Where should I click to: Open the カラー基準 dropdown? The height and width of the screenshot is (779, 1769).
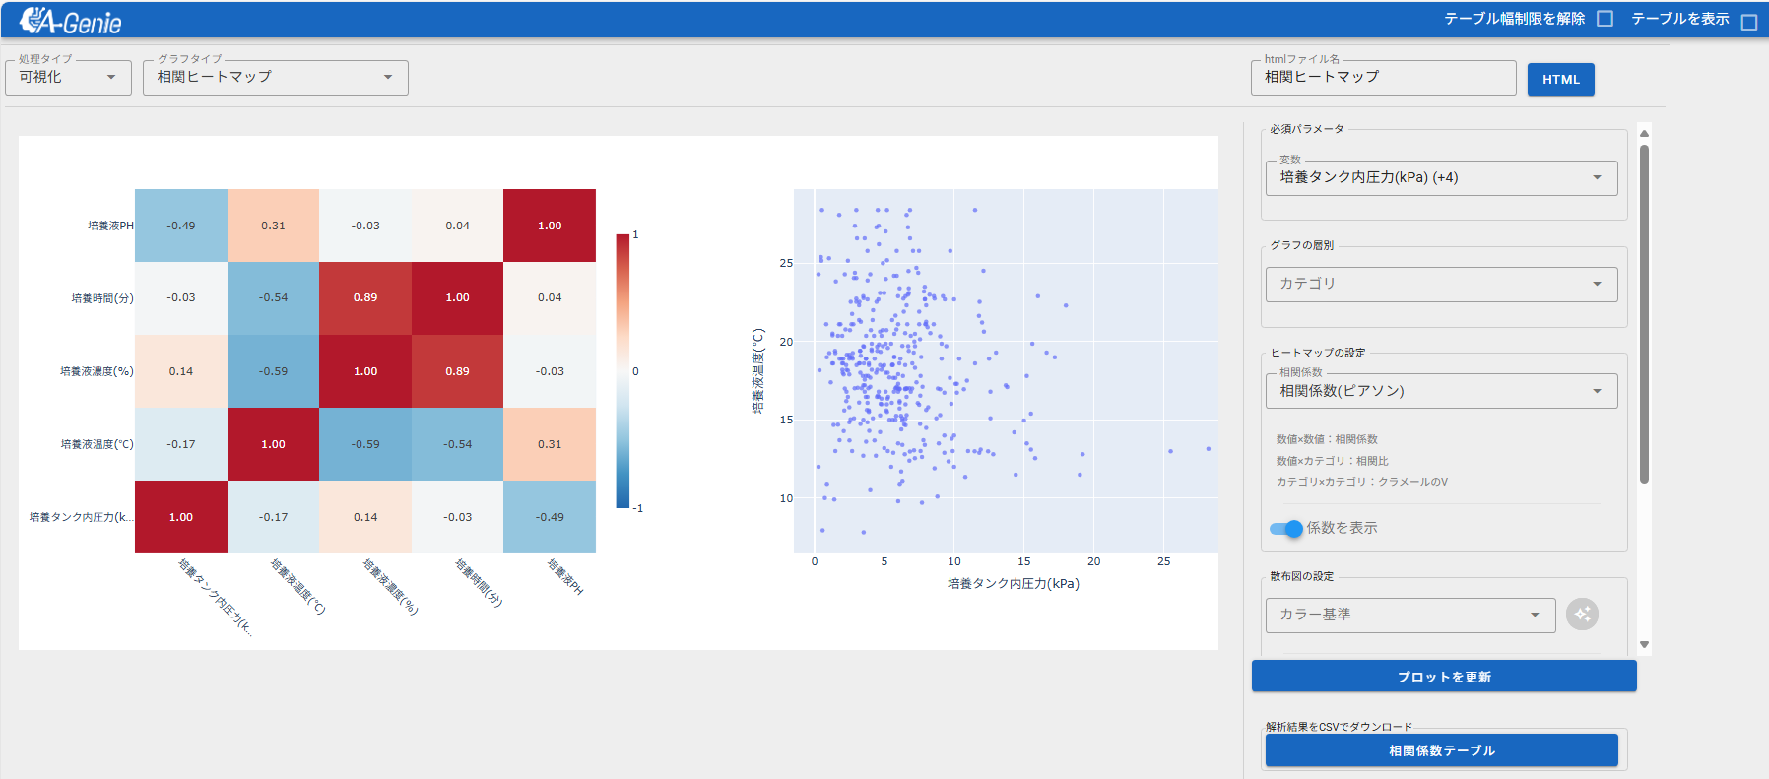(x=1409, y=615)
